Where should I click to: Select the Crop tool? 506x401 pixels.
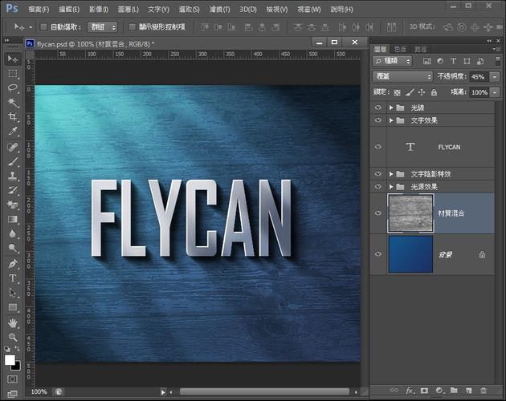point(13,116)
